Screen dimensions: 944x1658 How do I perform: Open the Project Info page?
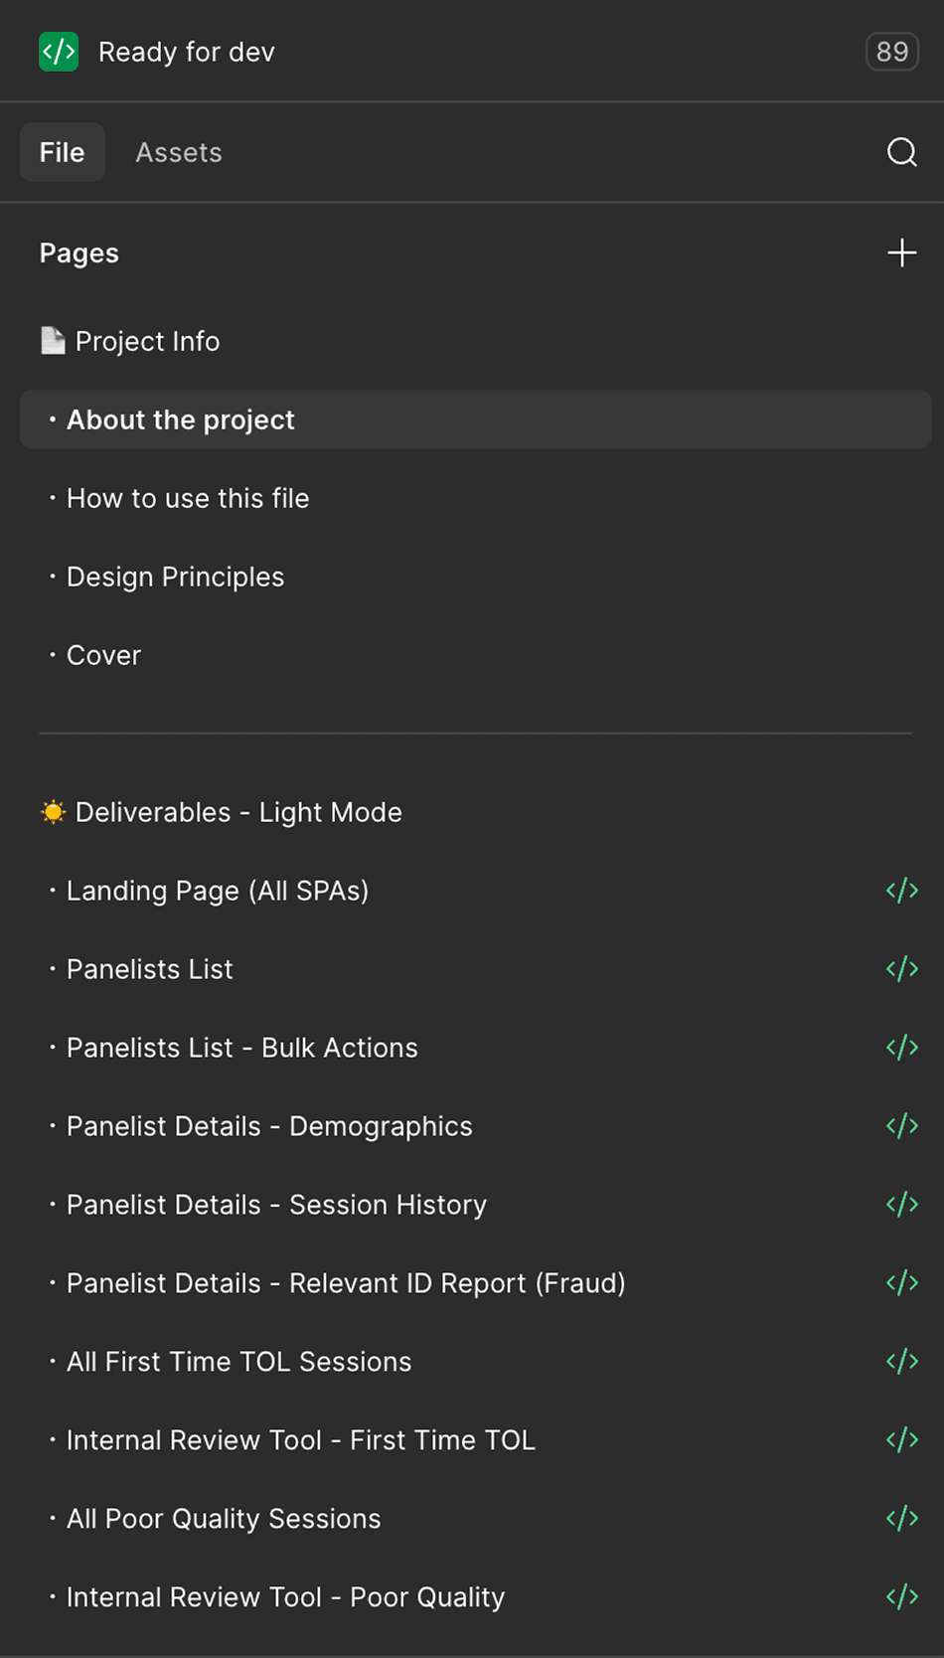[147, 341]
